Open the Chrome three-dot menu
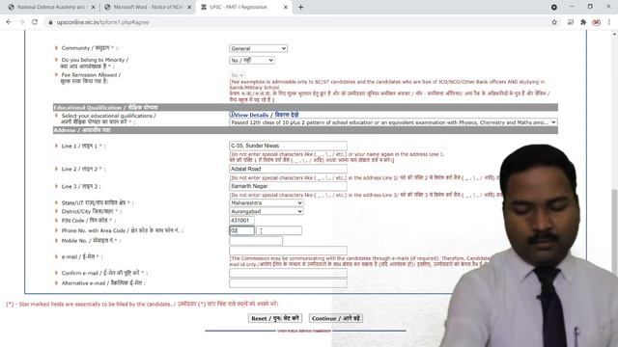This screenshot has height=347, width=618. [609, 22]
